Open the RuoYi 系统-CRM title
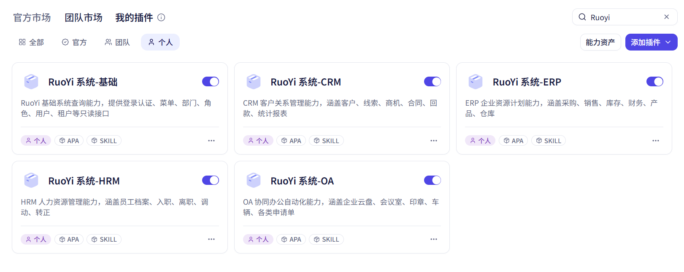The width and height of the screenshot is (684, 272). (x=306, y=82)
